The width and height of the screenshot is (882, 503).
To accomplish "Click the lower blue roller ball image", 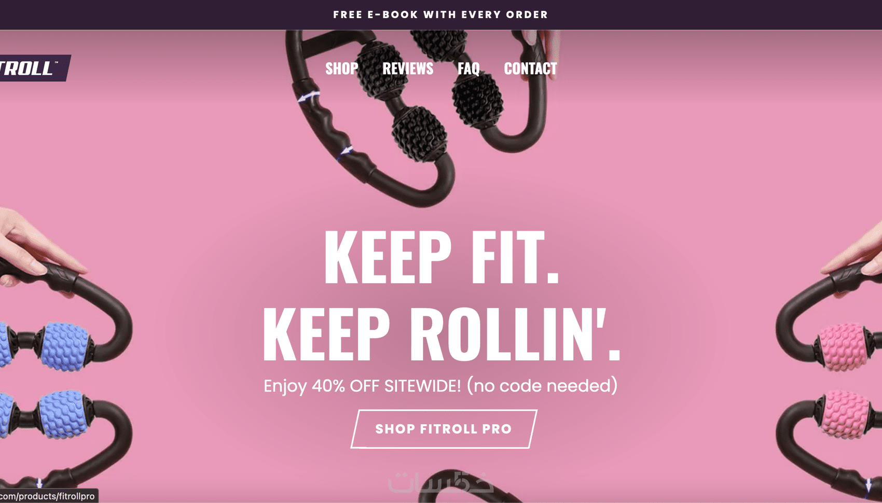I will tap(63, 415).
